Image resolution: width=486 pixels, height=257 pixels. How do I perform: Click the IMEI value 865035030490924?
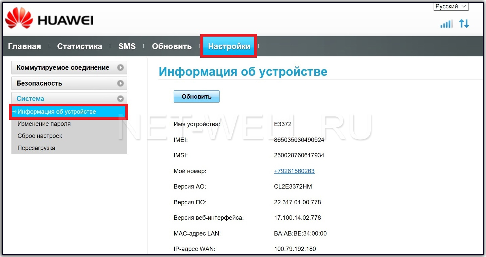(299, 140)
